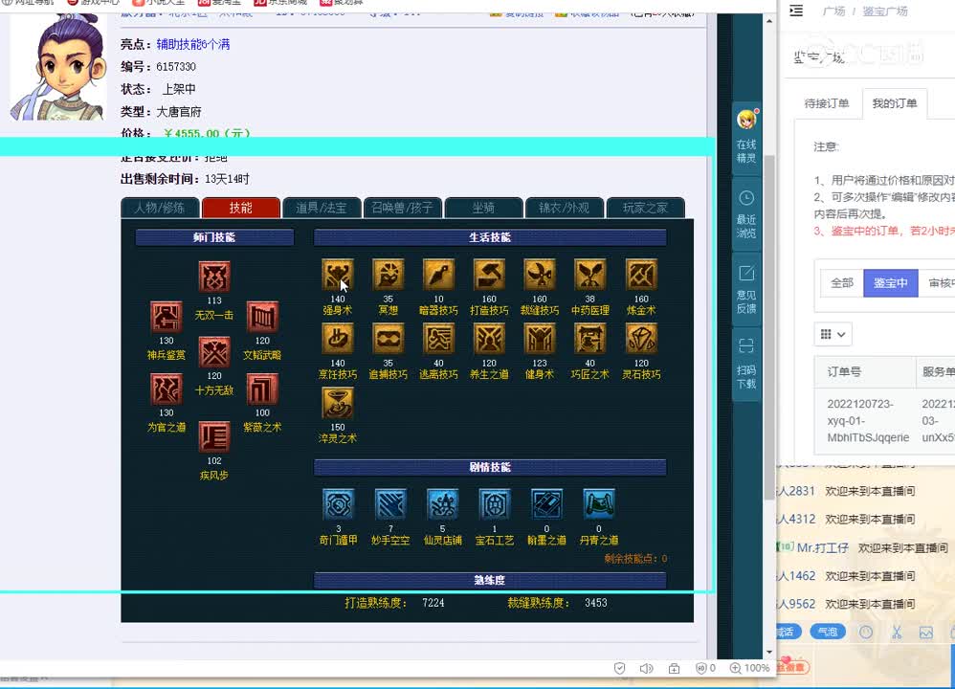Click the 辅助技能6个满 highlight link
Screen dimensions: 955x689
(x=193, y=44)
